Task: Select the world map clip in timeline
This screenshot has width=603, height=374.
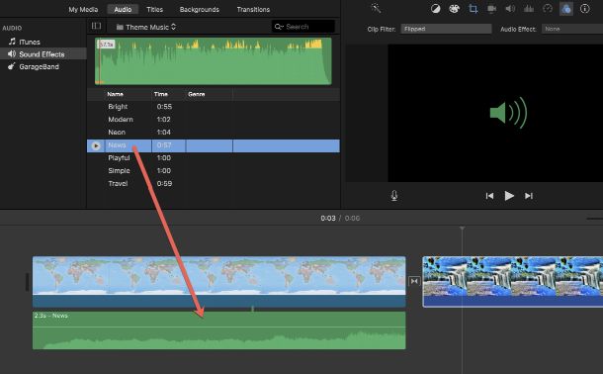Action: (x=219, y=282)
